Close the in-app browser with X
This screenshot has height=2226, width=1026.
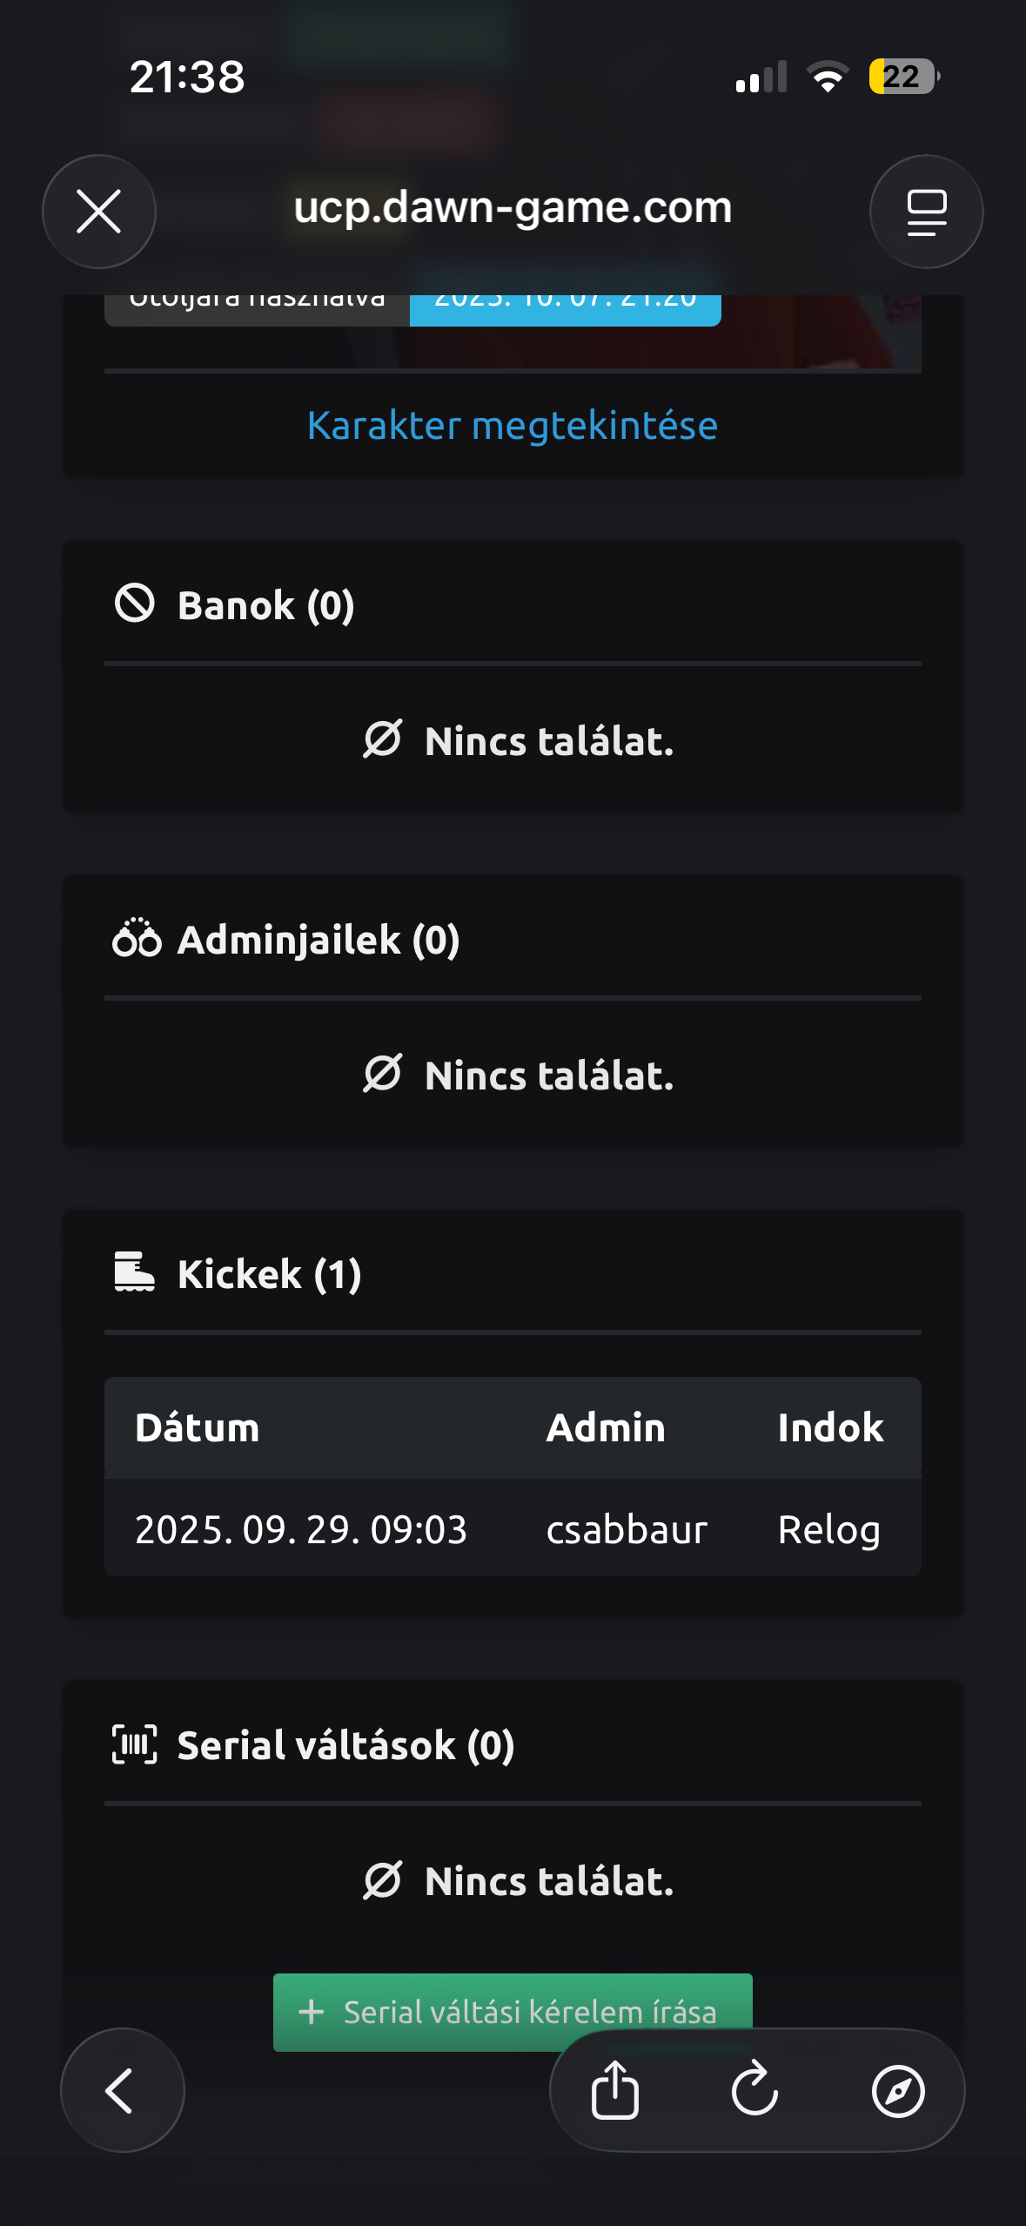click(x=99, y=212)
